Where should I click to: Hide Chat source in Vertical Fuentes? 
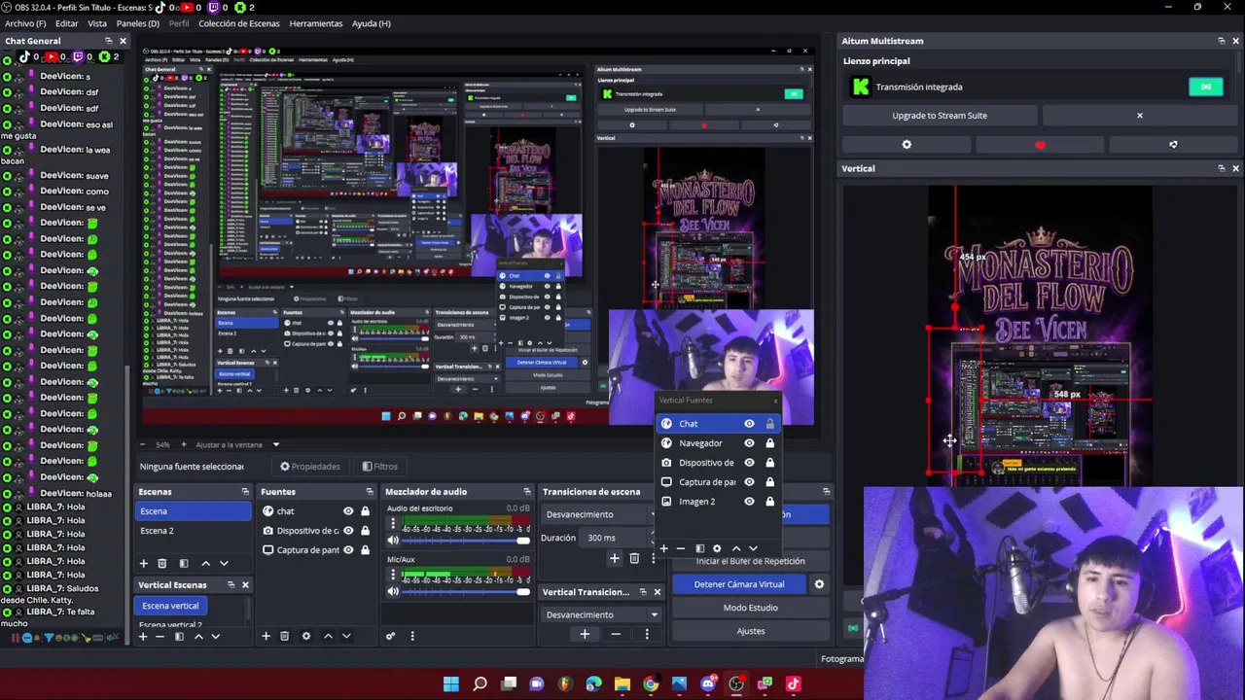coord(749,424)
